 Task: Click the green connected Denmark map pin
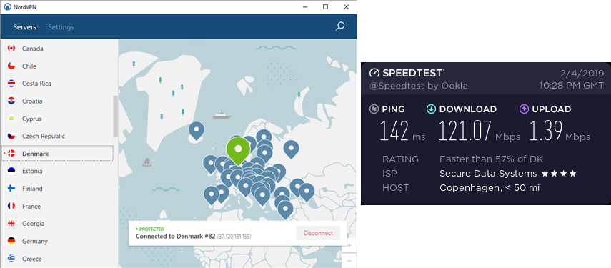coord(238,150)
